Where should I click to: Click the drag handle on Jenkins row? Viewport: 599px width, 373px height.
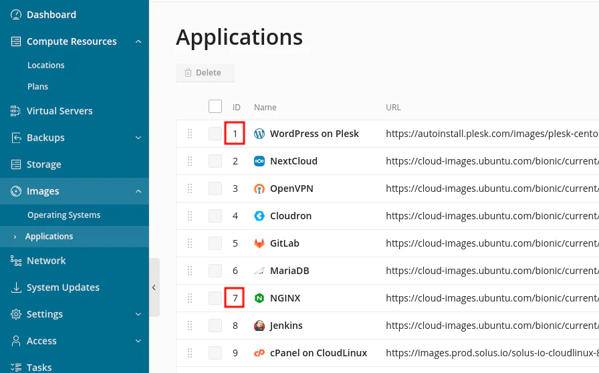click(x=190, y=326)
